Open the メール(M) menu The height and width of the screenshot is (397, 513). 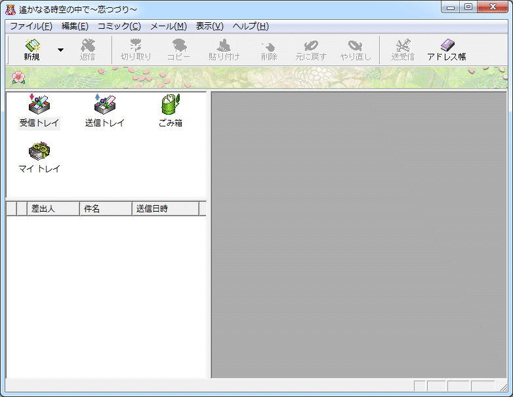(169, 26)
